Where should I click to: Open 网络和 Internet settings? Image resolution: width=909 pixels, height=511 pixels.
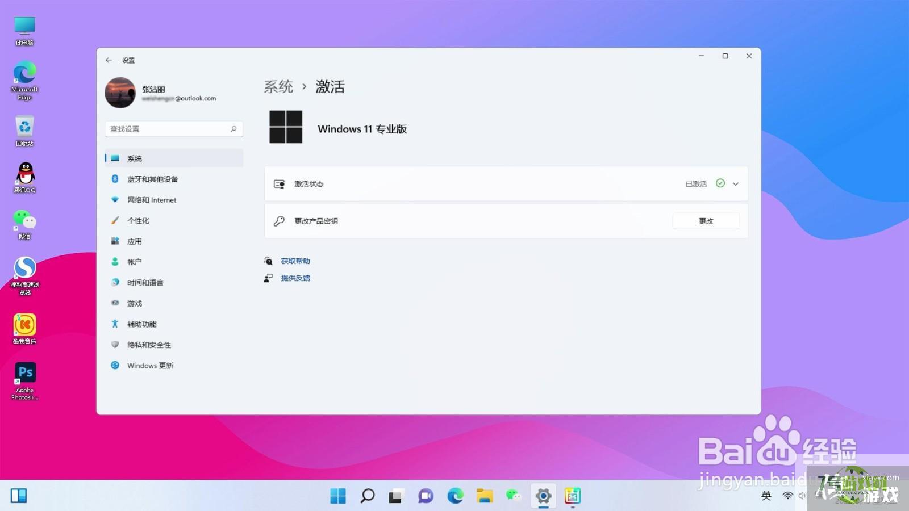coord(174,200)
